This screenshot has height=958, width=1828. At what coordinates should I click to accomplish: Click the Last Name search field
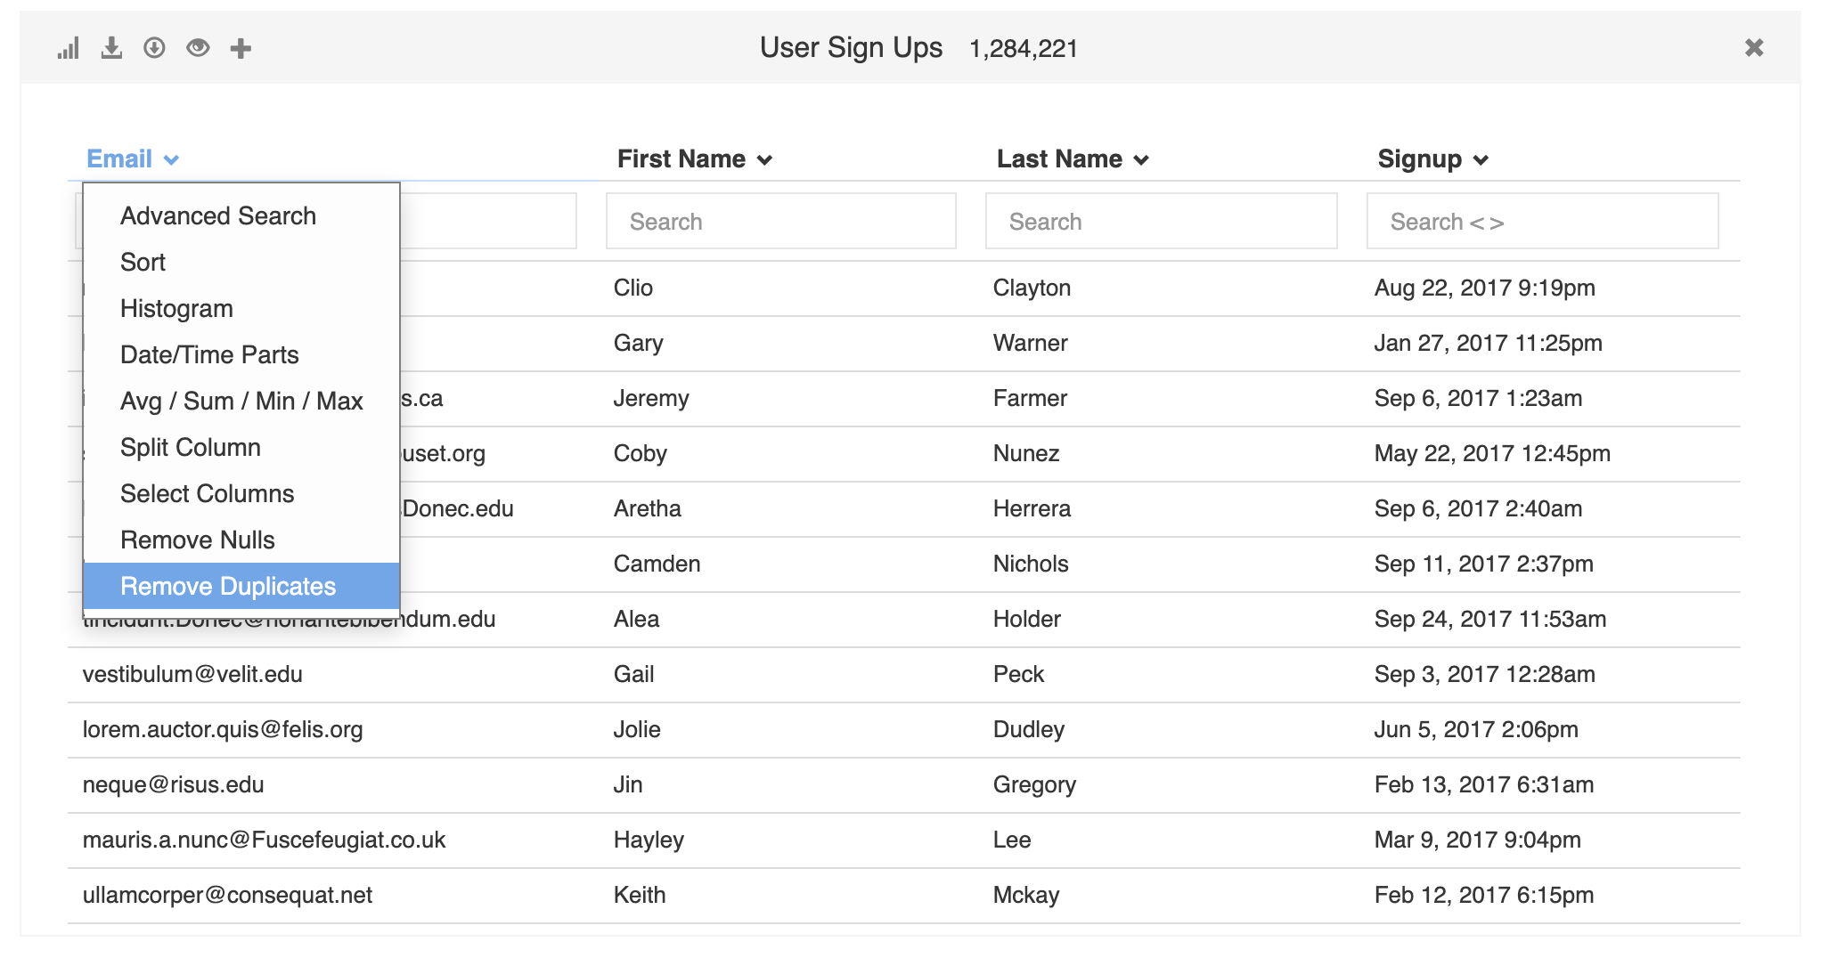1161,221
